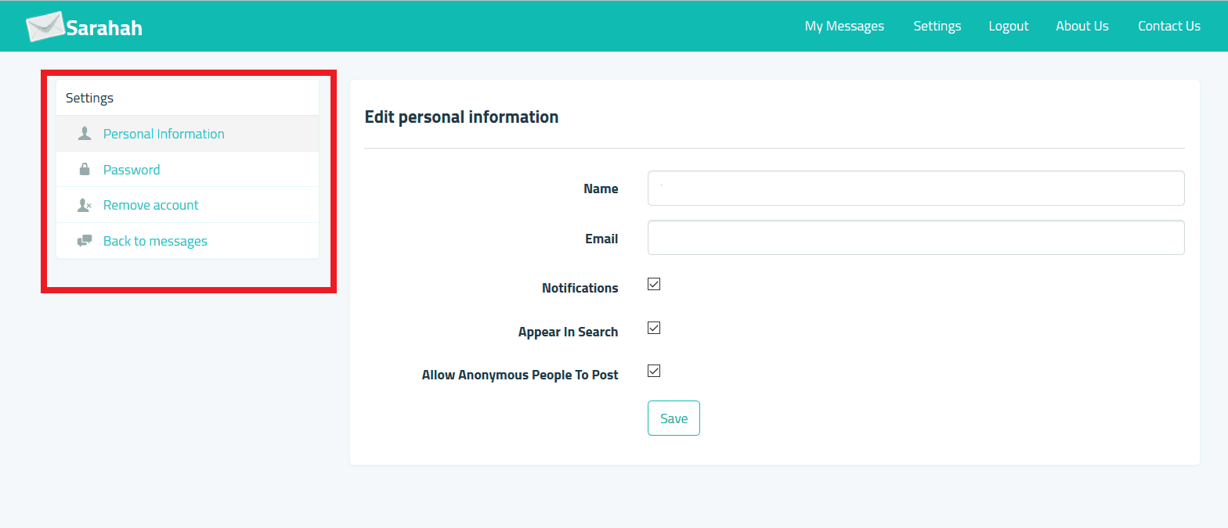Click Logout in the navigation bar
1228x528 pixels.
pos(1009,26)
